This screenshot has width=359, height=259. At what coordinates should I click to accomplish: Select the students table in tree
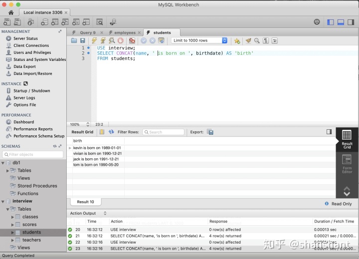[x=31, y=232]
